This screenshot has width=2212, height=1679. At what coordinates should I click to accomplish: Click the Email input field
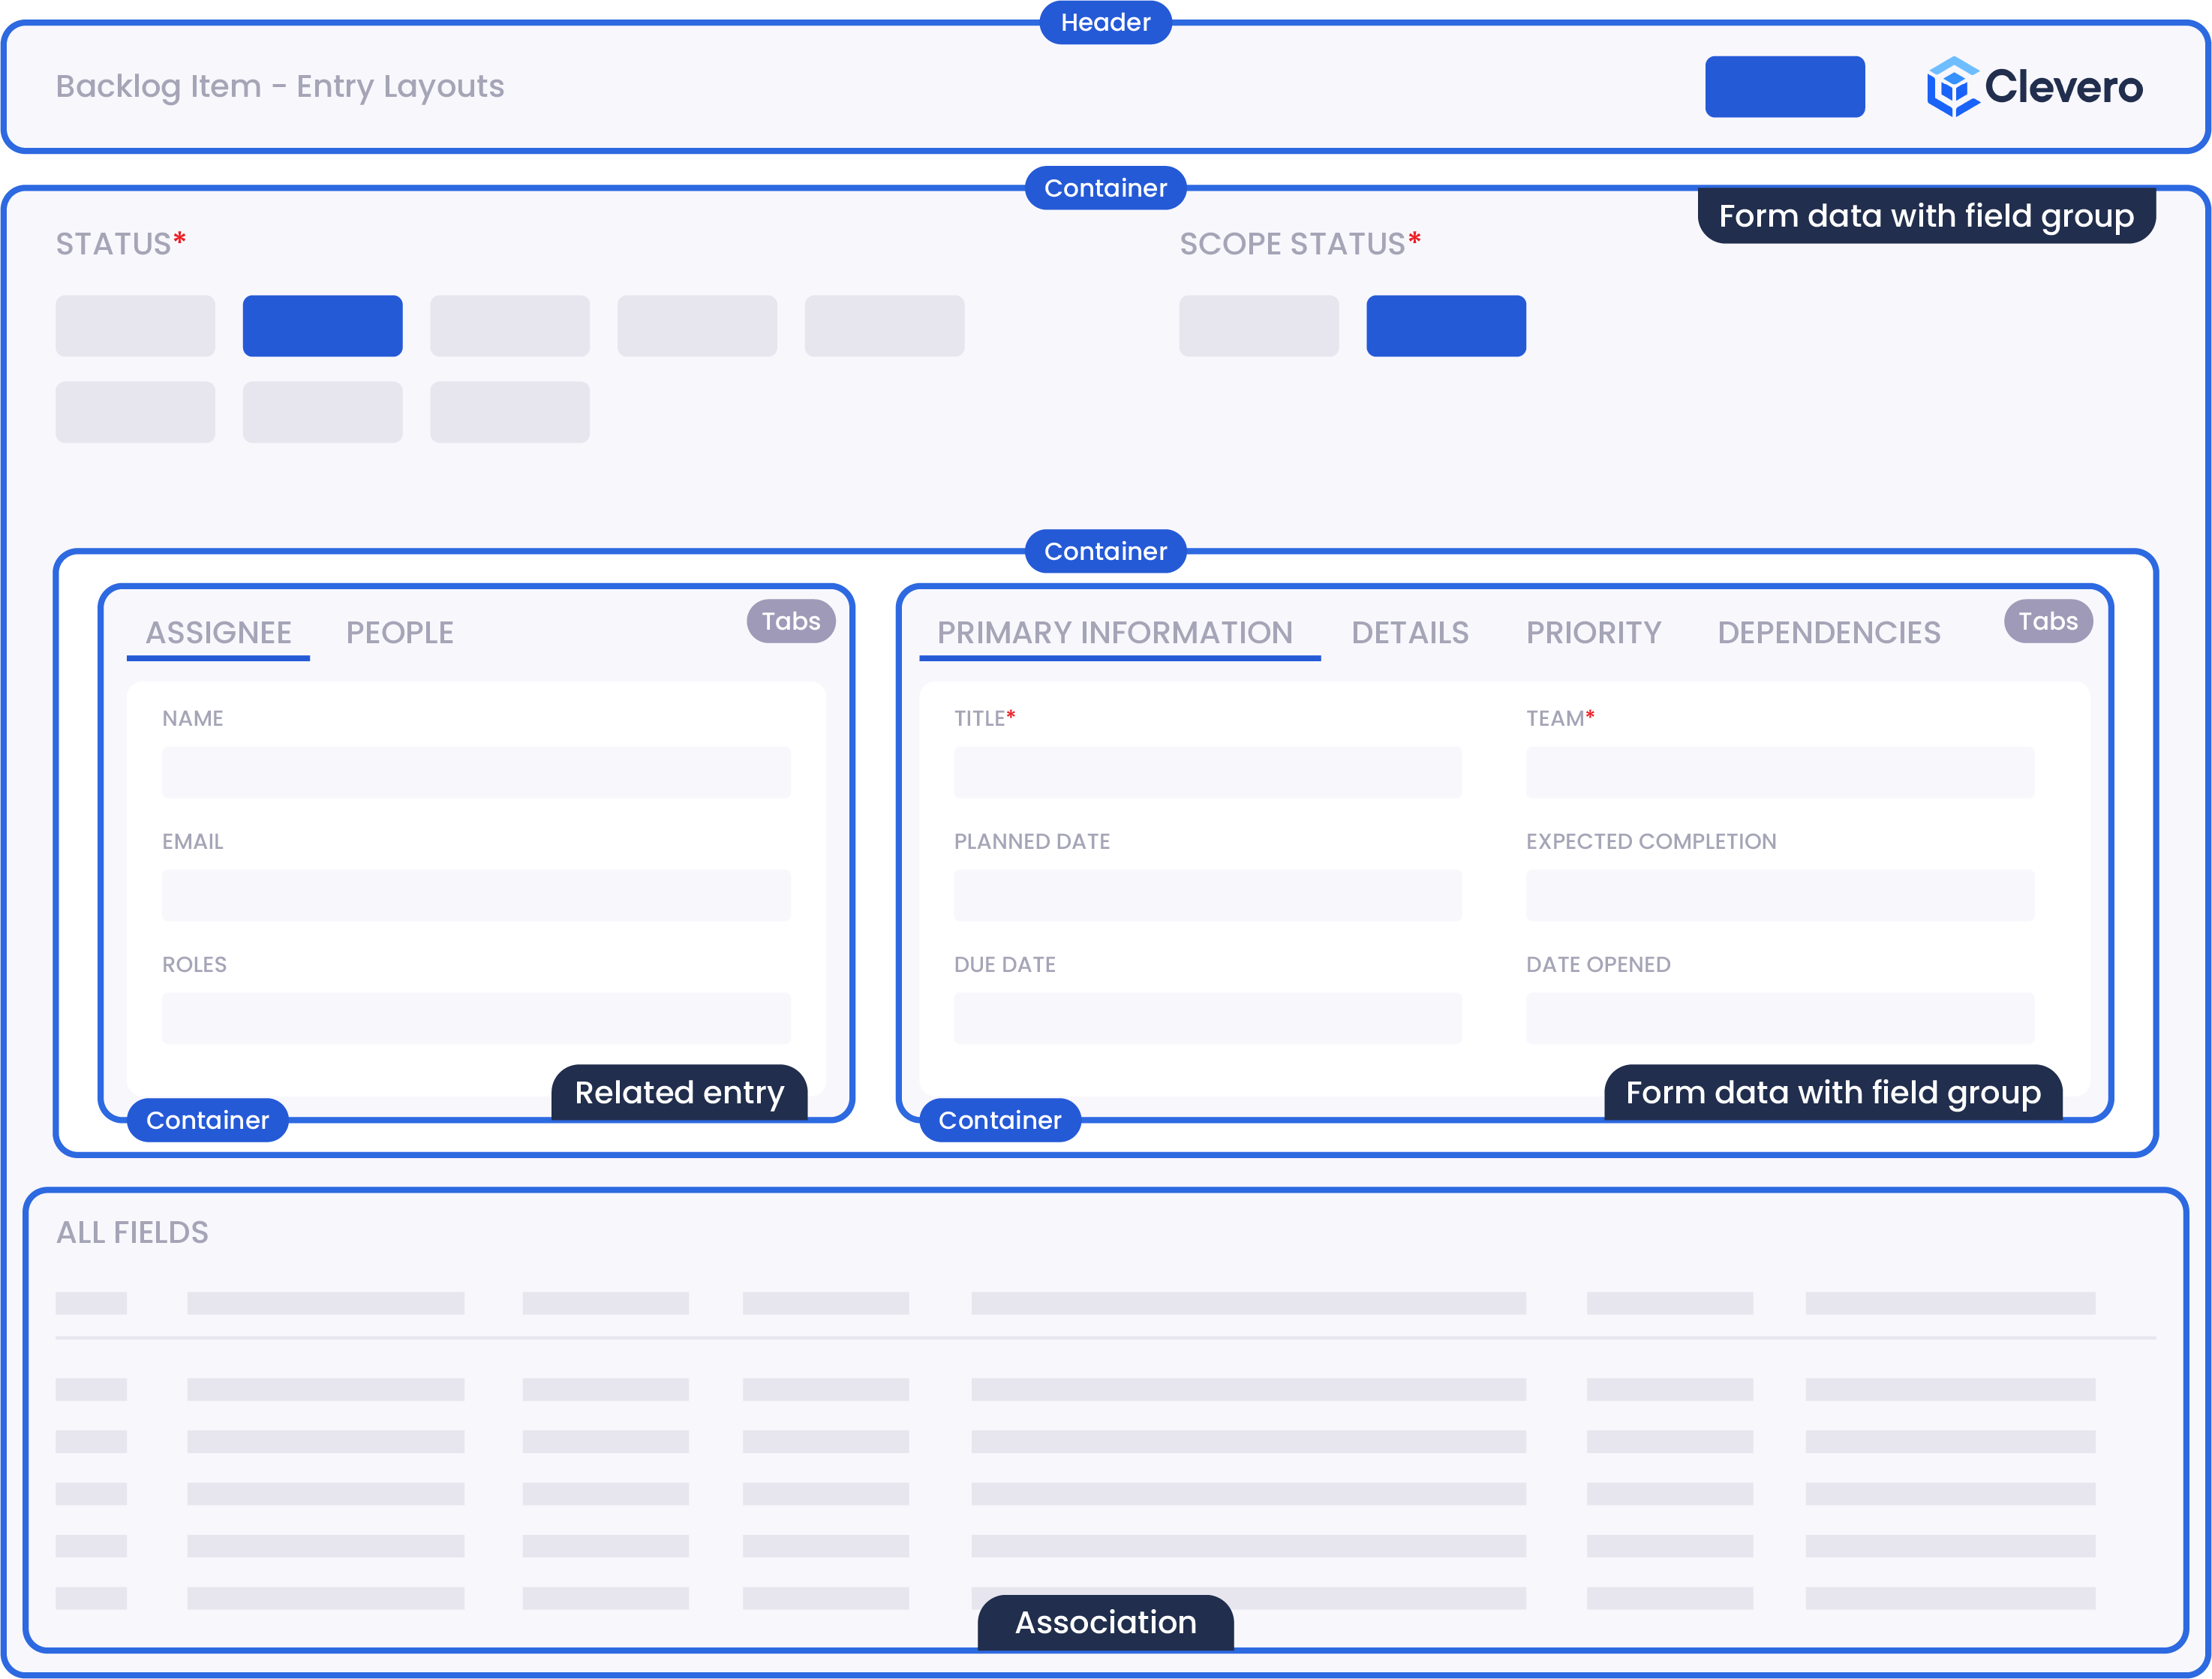click(476, 895)
